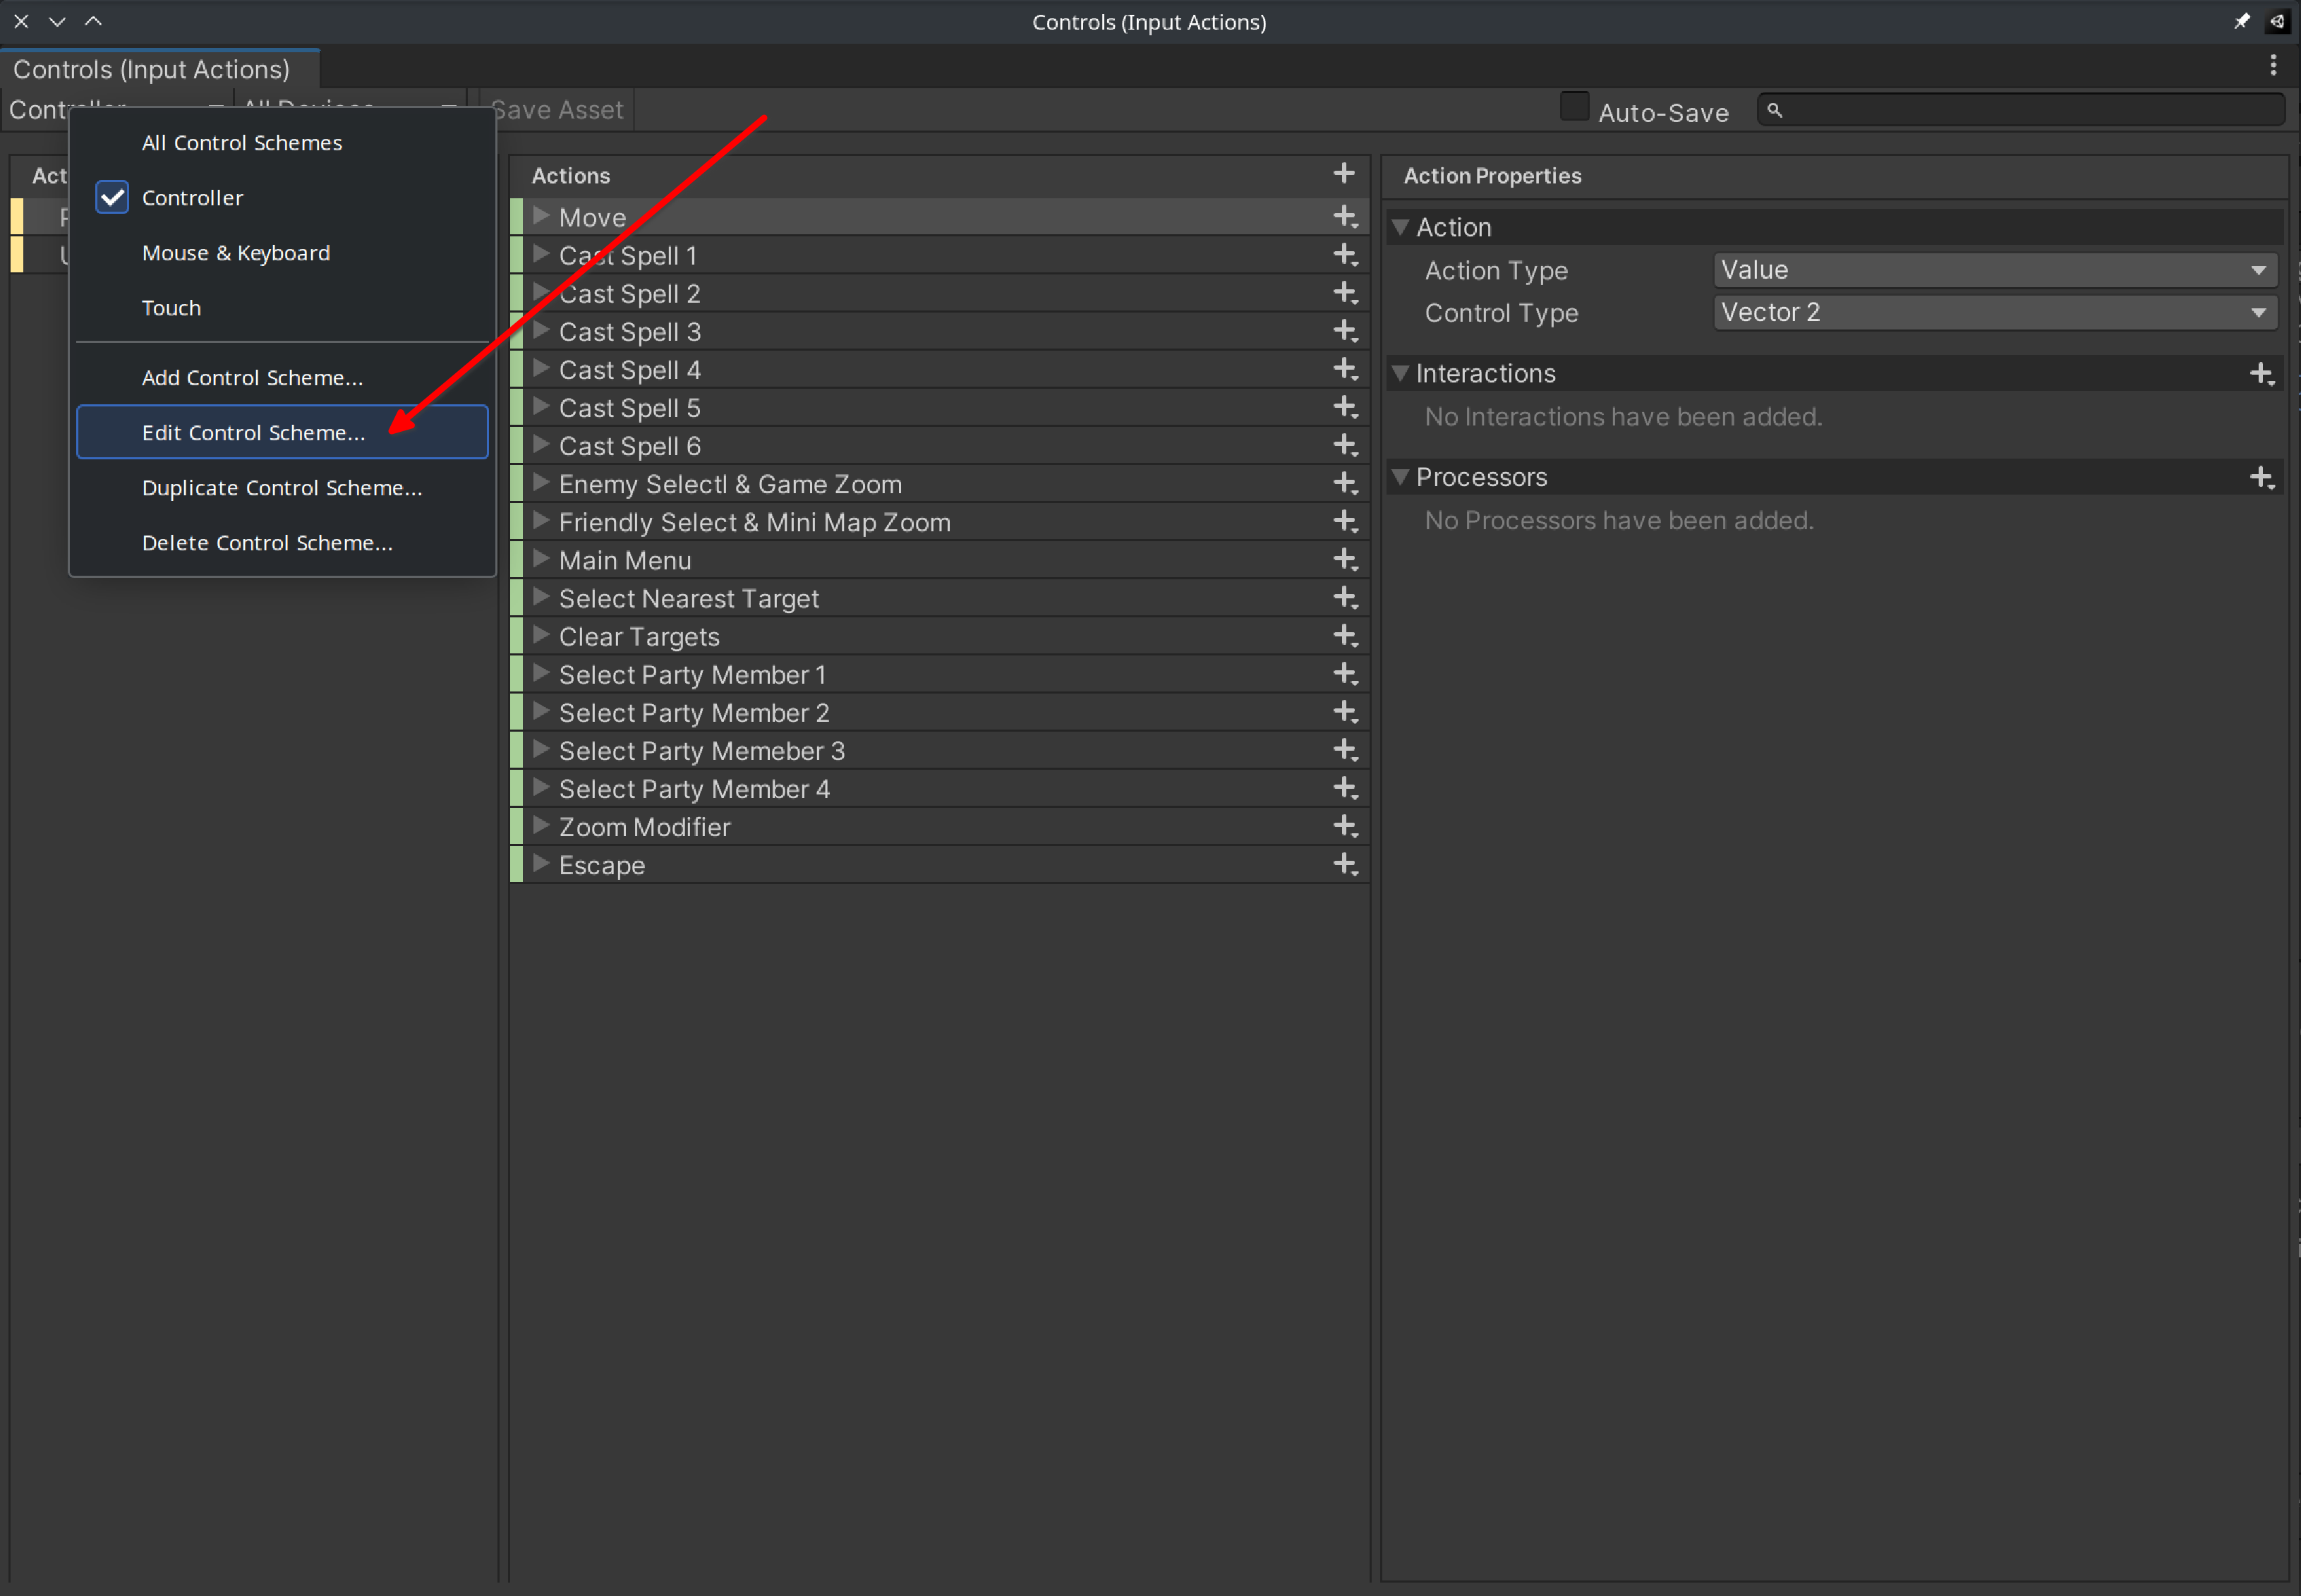
Task: Click inside the search field
Action: click(2020, 110)
